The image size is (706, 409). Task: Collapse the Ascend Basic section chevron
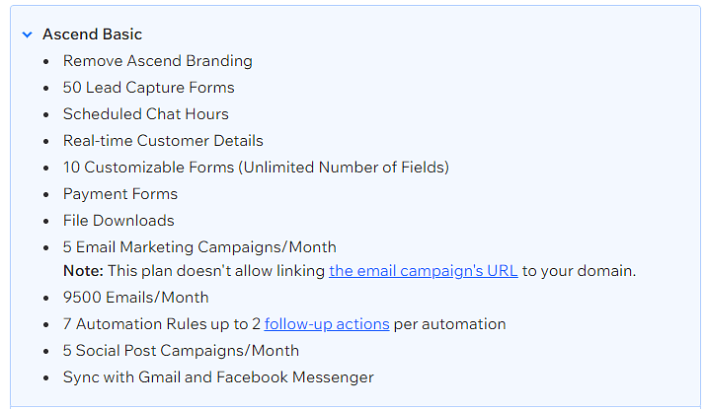point(28,34)
